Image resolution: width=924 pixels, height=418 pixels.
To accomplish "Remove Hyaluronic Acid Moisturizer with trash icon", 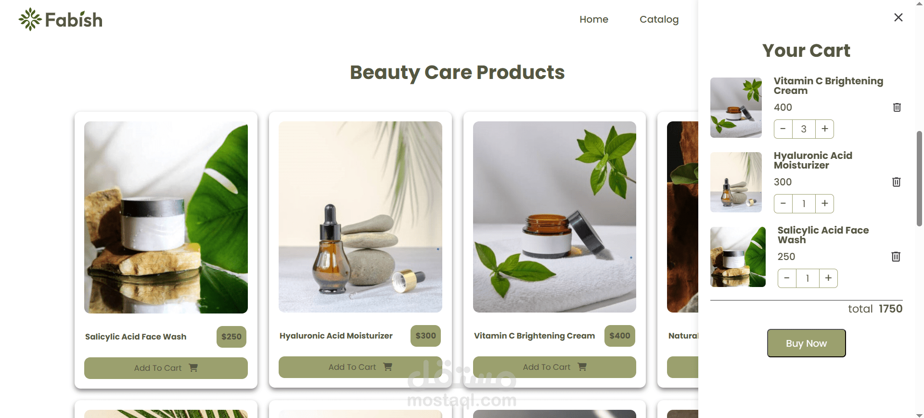I will point(897,182).
